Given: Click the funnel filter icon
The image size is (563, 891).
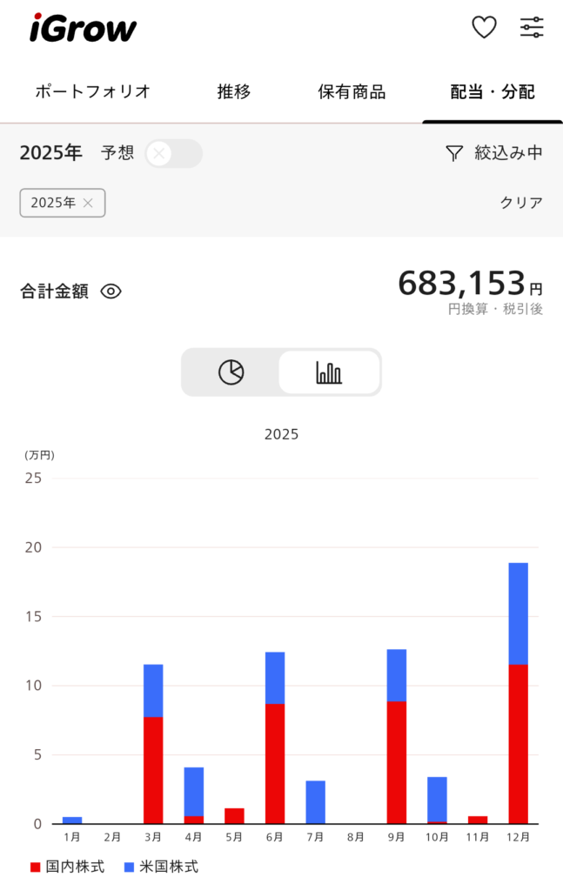Looking at the screenshot, I should click(x=453, y=153).
